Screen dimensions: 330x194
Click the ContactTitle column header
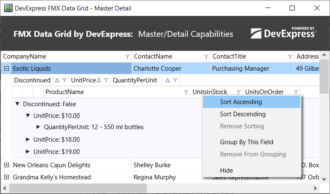tap(252, 56)
